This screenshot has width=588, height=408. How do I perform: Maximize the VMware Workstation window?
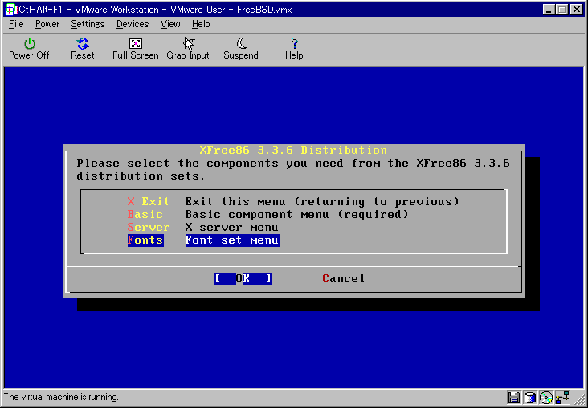click(x=562, y=10)
